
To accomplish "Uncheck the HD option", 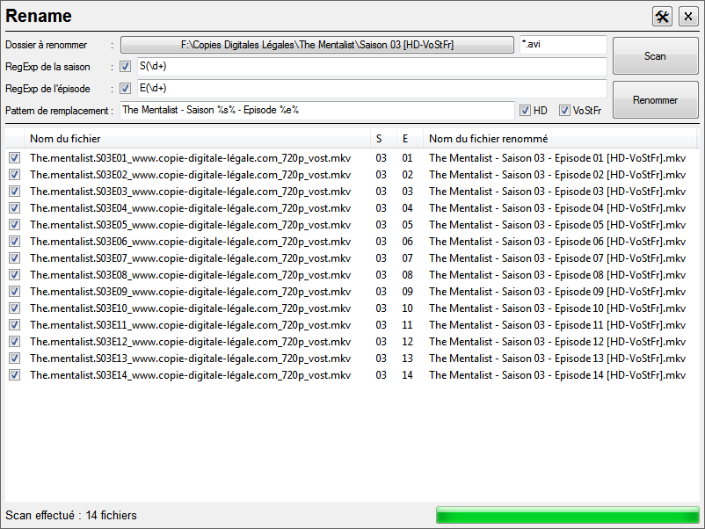I will [525, 111].
